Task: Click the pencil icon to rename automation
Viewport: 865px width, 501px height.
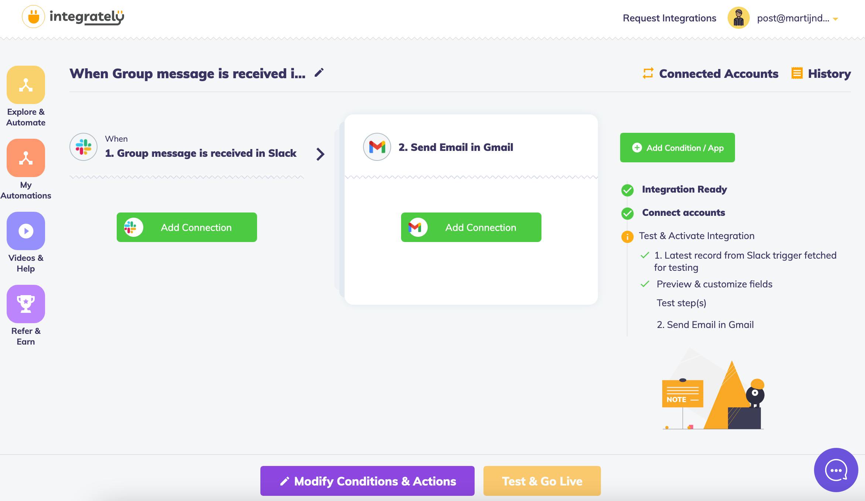Action: point(319,73)
